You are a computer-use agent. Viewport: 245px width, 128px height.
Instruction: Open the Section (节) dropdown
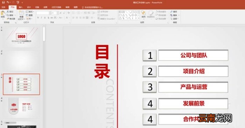[x=29, y=19]
